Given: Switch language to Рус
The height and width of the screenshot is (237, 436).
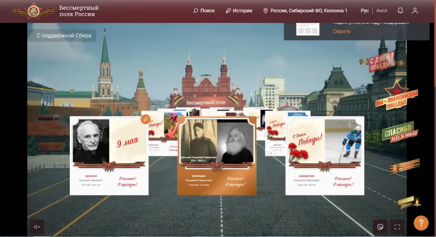Looking at the screenshot, I should [365, 11].
